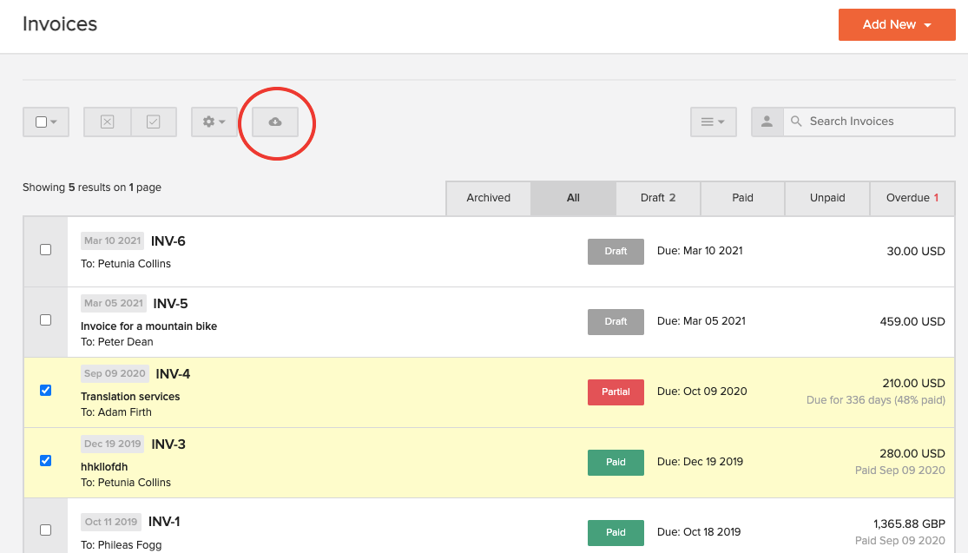Switch to the Archived tab
Image resolution: width=968 pixels, height=553 pixels.
[488, 198]
